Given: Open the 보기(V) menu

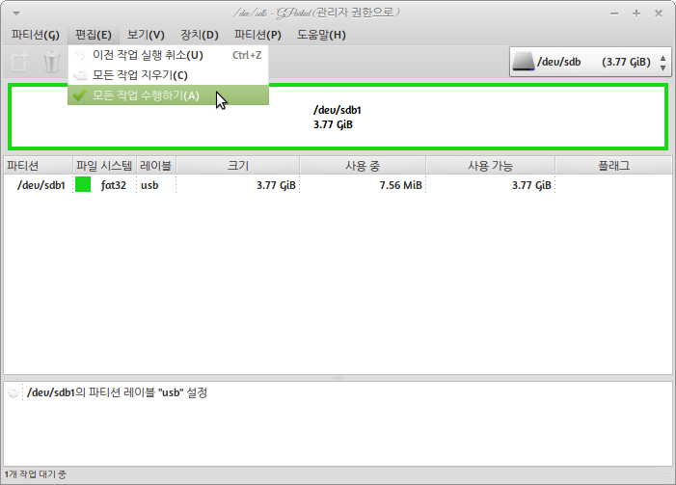Looking at the screenshot, I should [x=146, y=35].
